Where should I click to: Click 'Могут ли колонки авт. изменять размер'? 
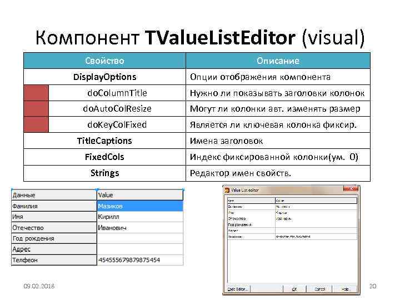pyautogui.click(x=275, y=109)
